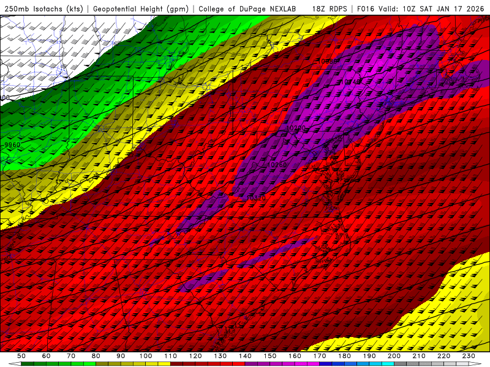Click the 110 value on the color scale

pos(171,356)
